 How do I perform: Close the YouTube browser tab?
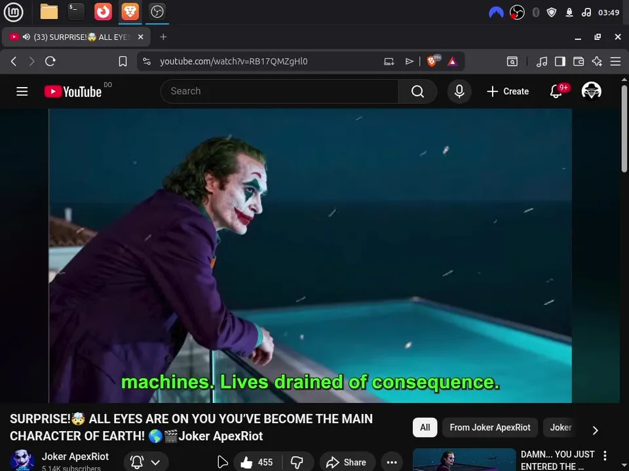coord(140,37)
